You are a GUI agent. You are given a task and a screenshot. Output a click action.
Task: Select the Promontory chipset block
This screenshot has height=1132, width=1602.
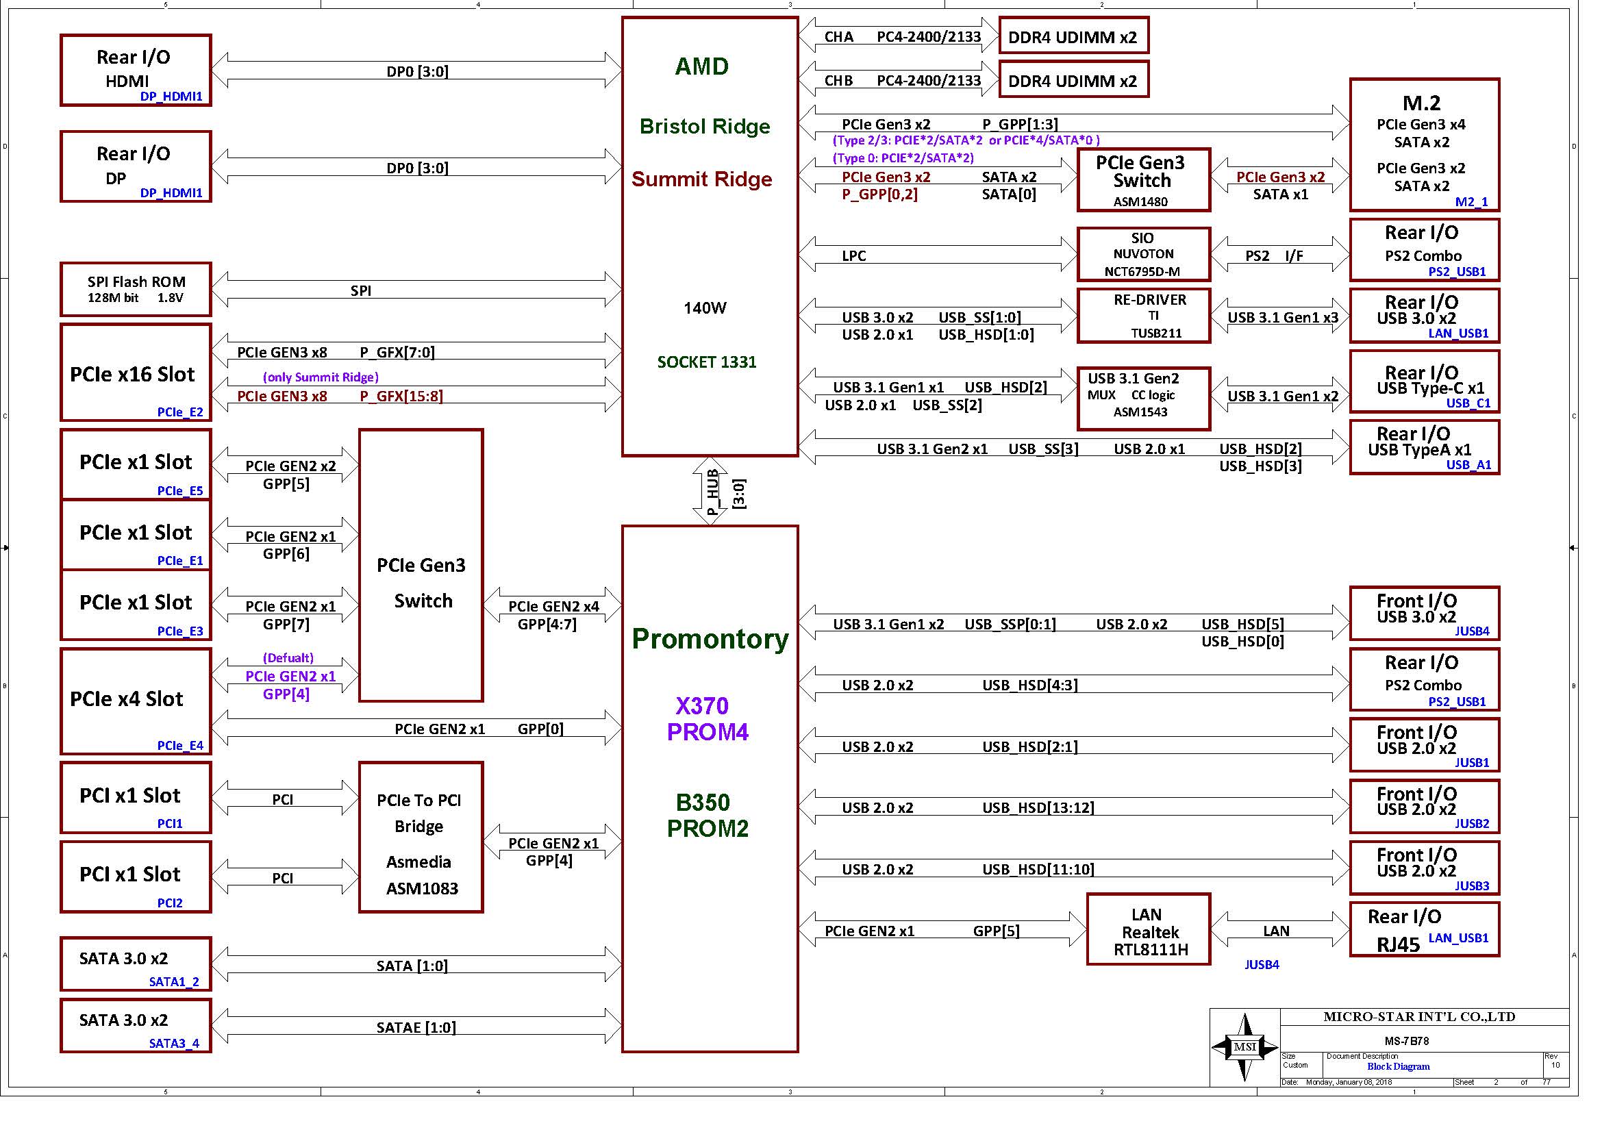click(x=710, y=788)
